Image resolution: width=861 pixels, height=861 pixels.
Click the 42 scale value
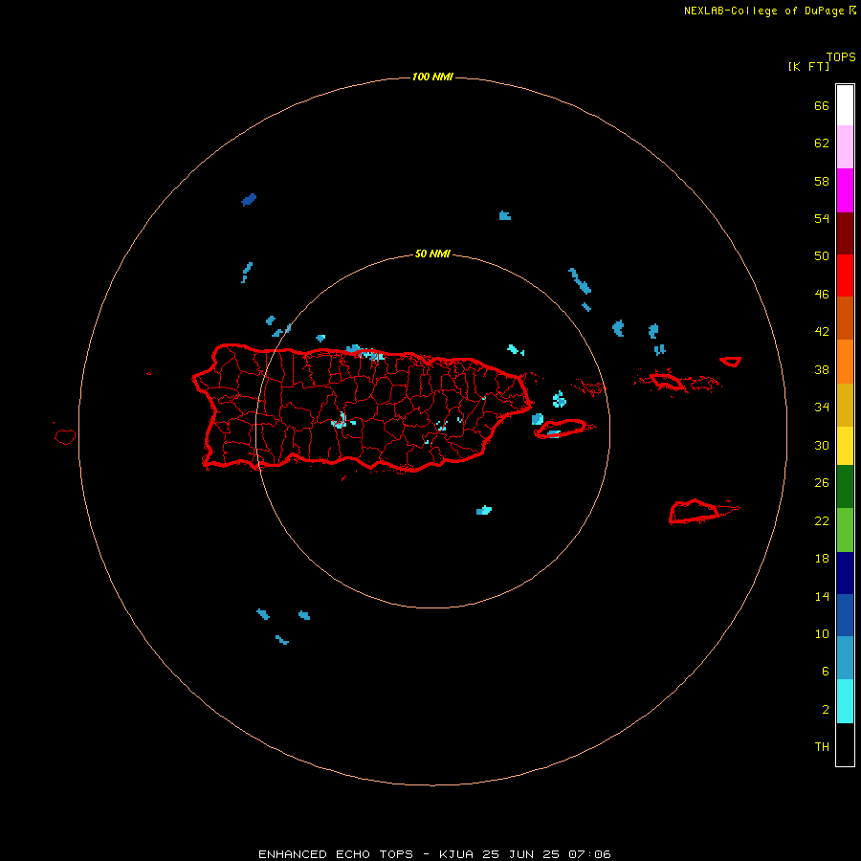coord(822,332)
